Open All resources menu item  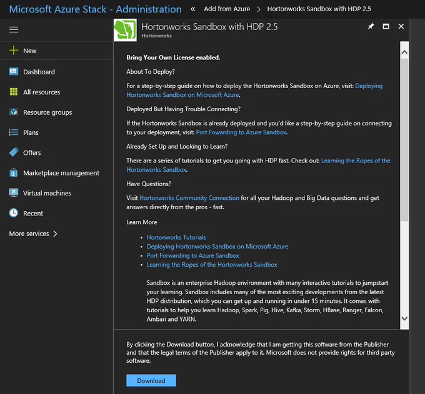coord(42,92)
